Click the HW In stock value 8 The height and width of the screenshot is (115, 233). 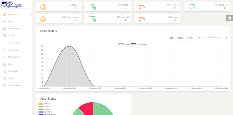[125, 8]
